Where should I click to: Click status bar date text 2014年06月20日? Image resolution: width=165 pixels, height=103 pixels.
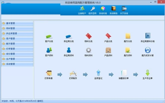click(x=29, y=101)
